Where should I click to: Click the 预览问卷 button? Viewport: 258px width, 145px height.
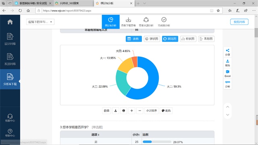[x=239, y=22]
